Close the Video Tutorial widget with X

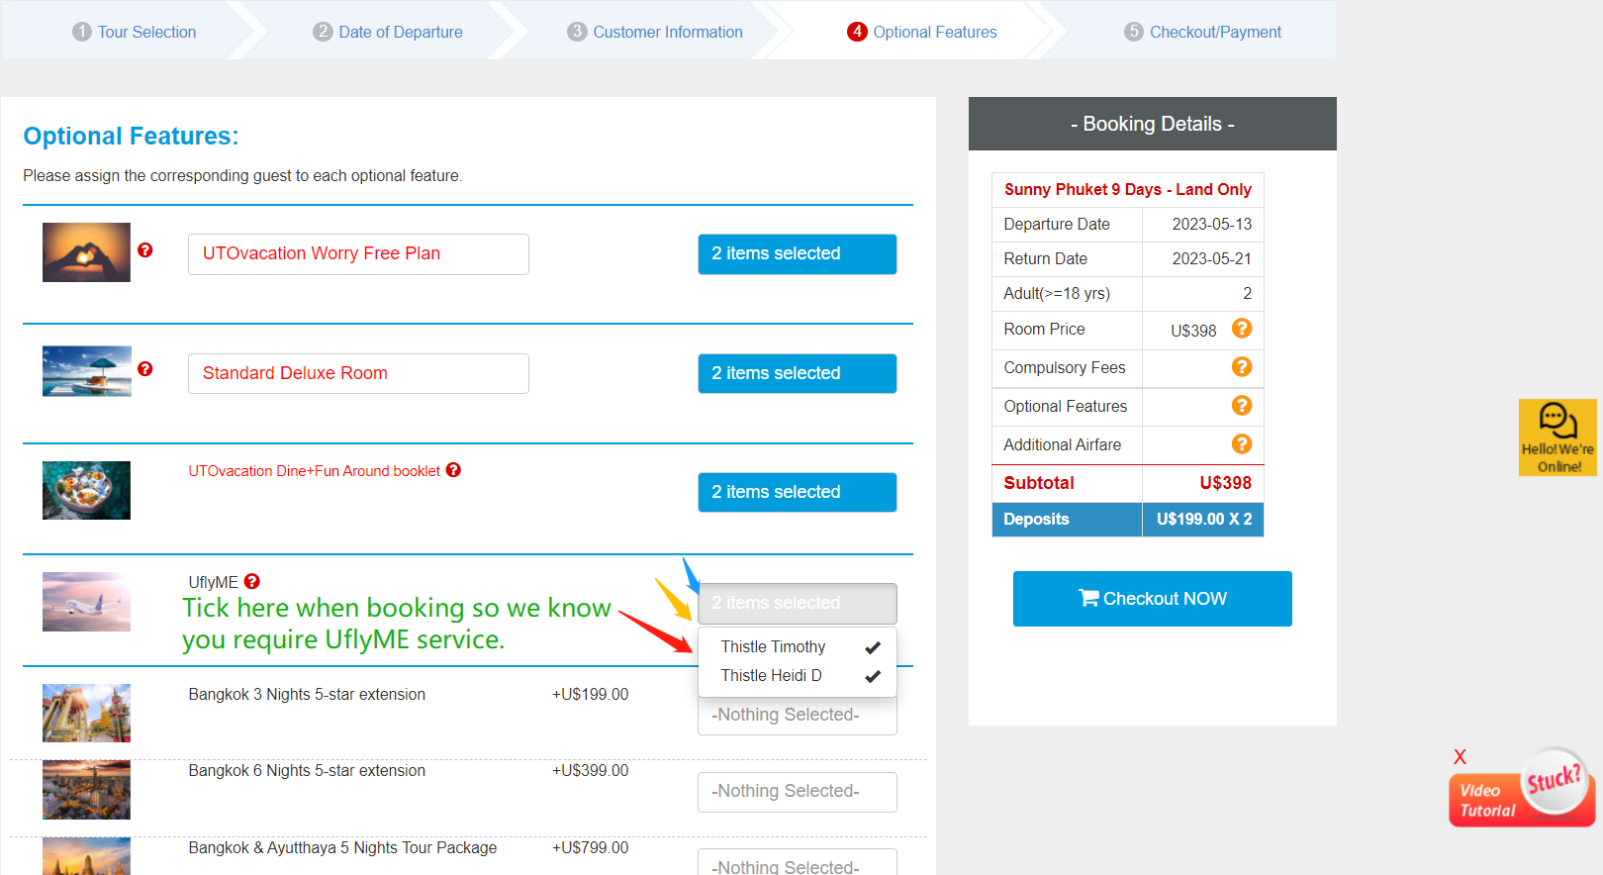tap(1460, 757)
